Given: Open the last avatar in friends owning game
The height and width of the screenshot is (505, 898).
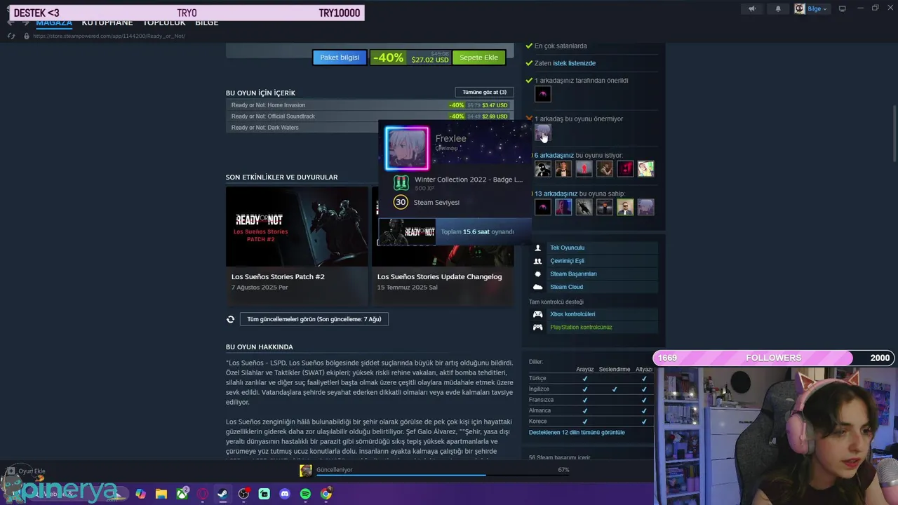Looking at the screenshot, I should (646, 207).
